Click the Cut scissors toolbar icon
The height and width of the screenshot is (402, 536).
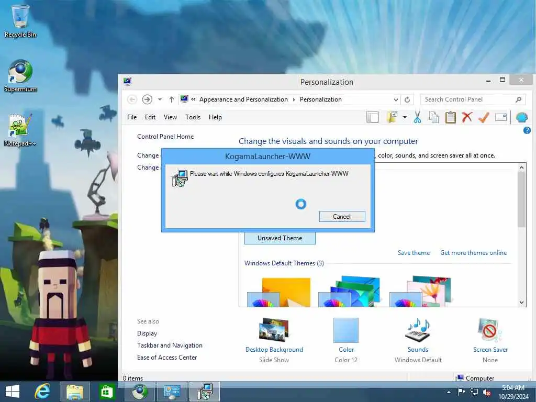point(417,117)
